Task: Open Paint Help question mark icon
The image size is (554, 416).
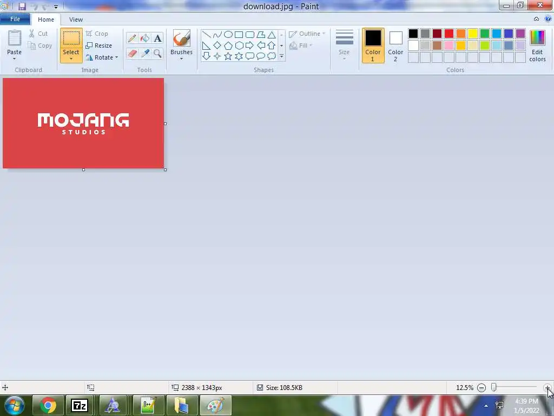Action: 548,19
